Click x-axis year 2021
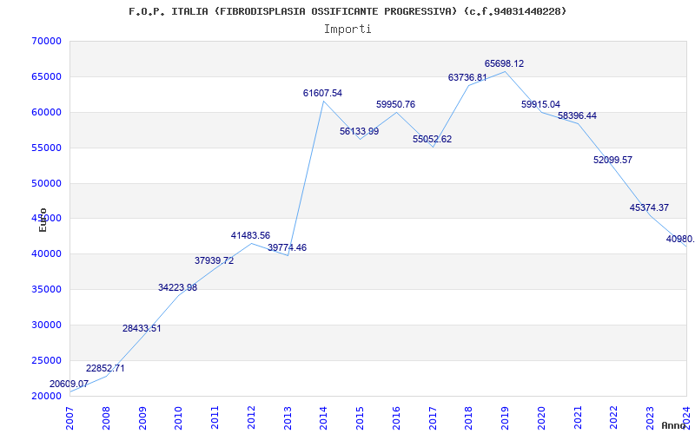695x434 pixels. click(x=578, y=418)
